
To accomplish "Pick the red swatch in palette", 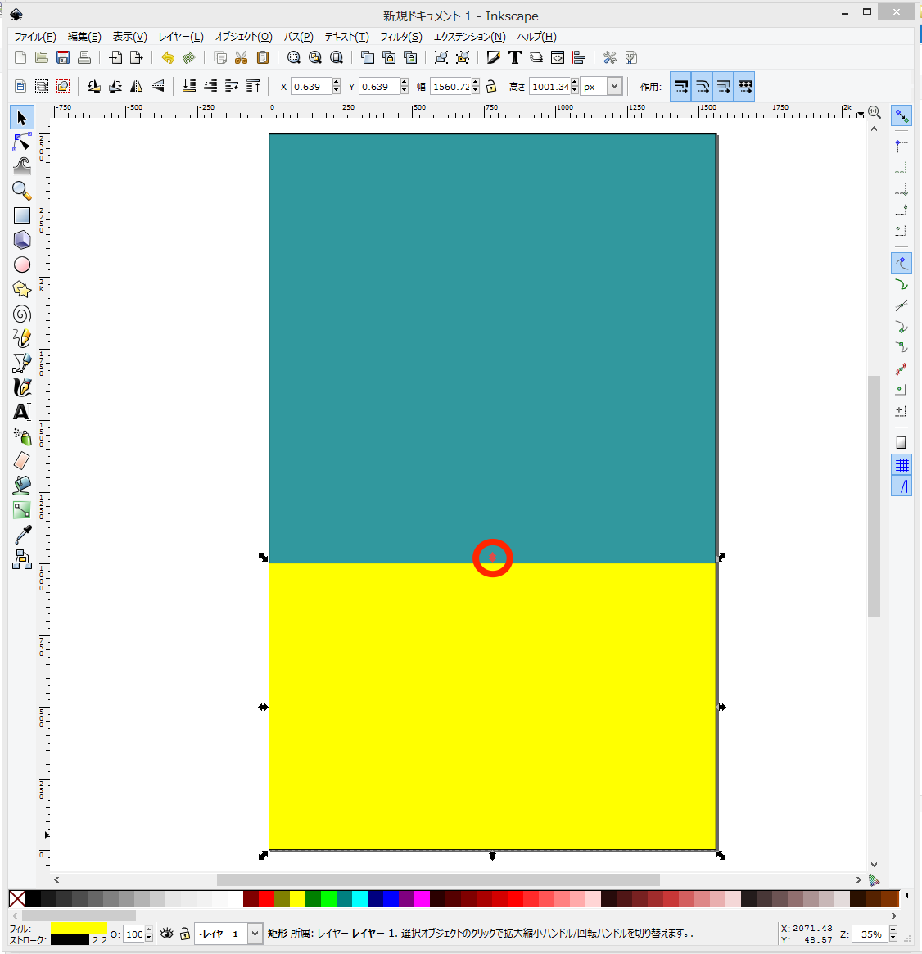I will (x=266, y=898).
